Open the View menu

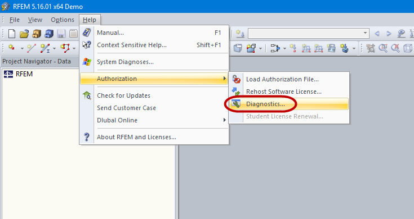click(35, 20)
